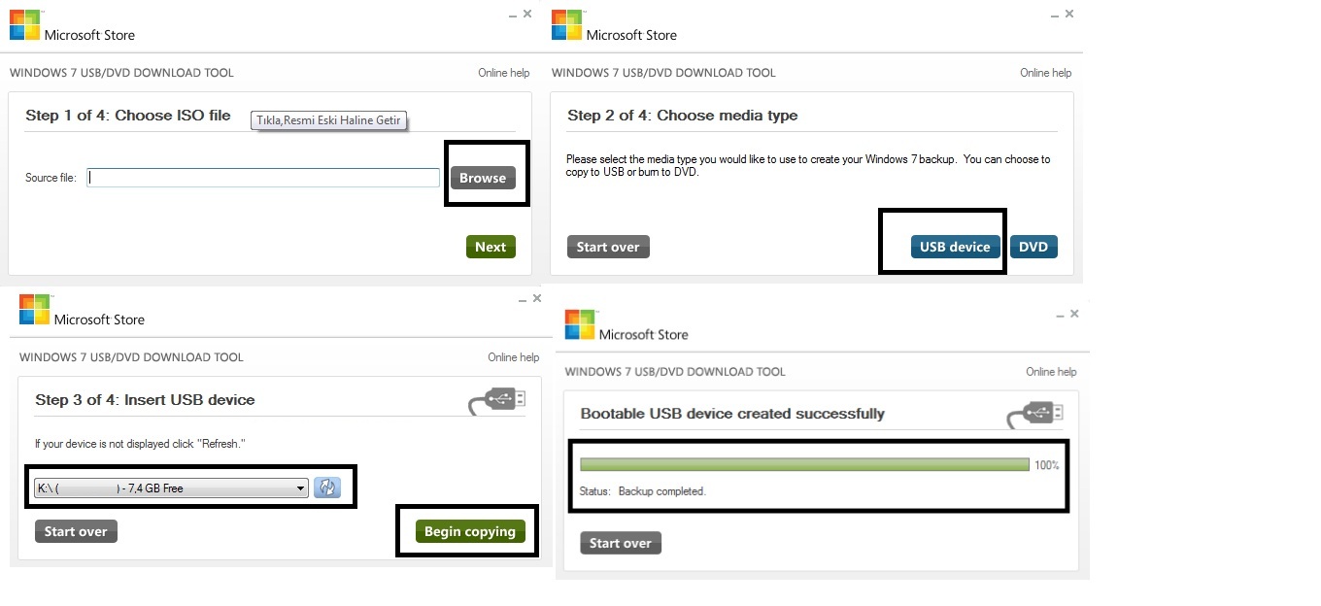
Task: Click the green Next button in Step 1
Action: [491, 247]
